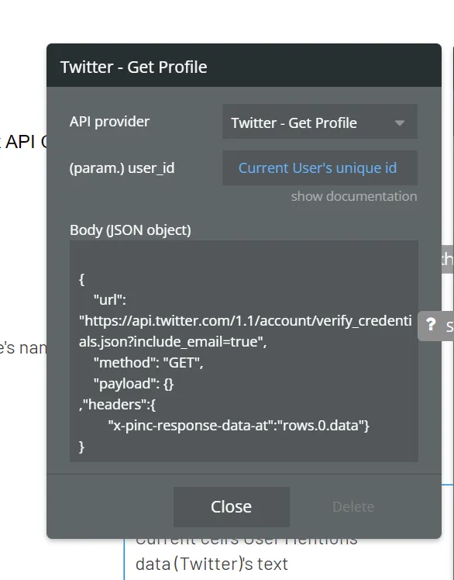Click inside the Body JSON object textarea
The width and height of the screenshot is (454, 580).
click(x=243, y=351)
